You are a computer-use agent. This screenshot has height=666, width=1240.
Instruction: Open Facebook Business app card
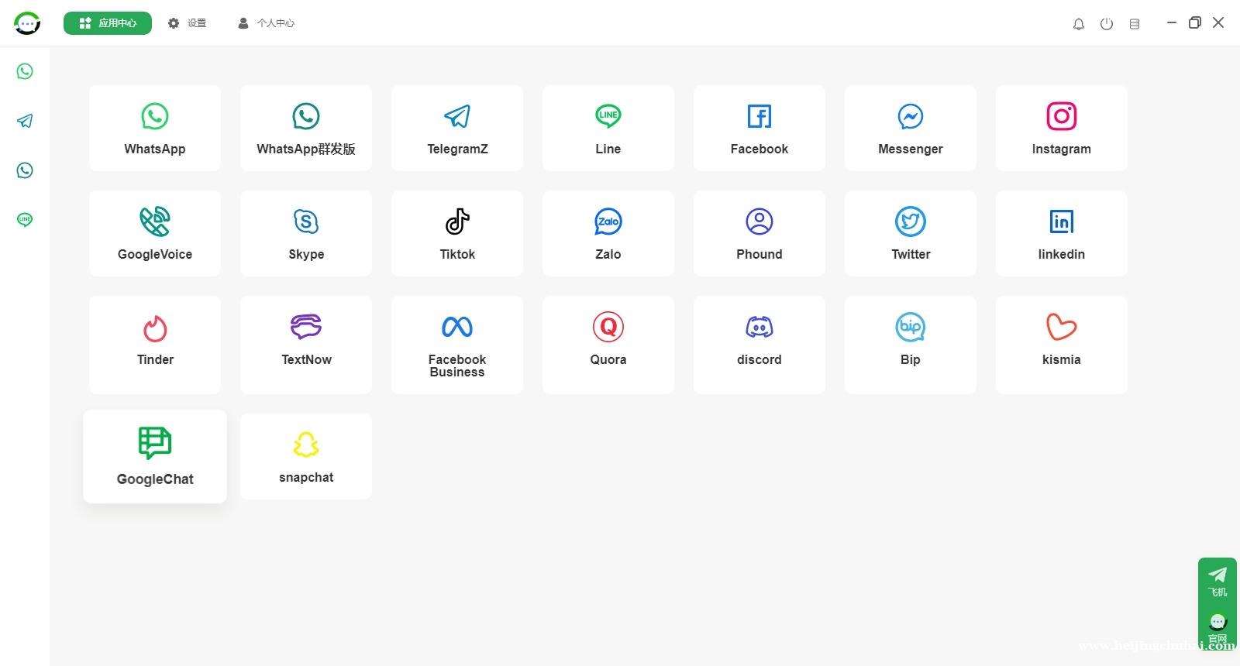click(x=457, y=345)
